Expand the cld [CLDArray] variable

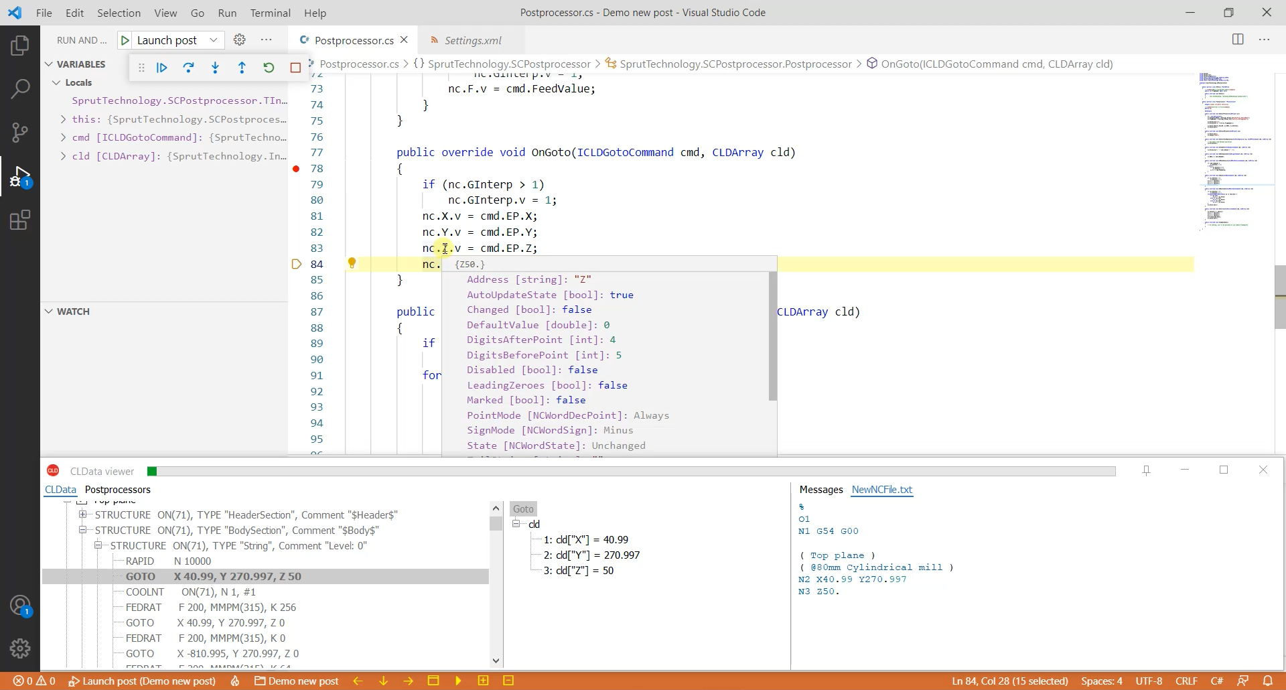tap(63, 156)
